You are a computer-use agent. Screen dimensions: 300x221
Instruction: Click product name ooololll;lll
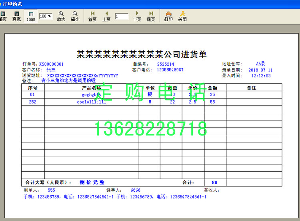click(x=92, y=102)
